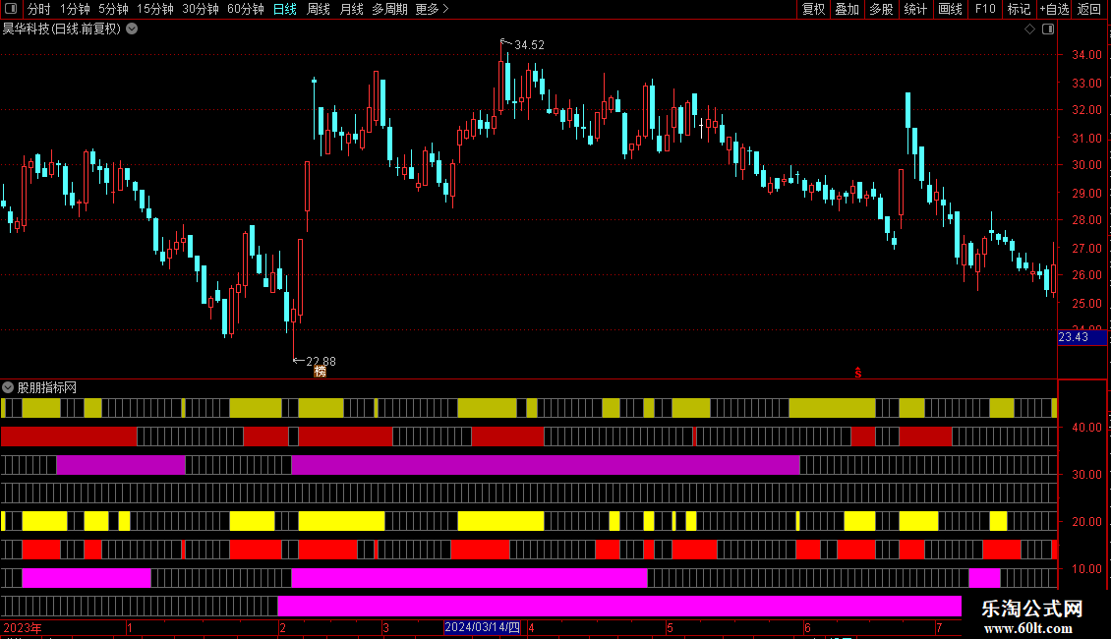
Task: Switch to the 周线 weekly chart
Action: click(319, 9)
